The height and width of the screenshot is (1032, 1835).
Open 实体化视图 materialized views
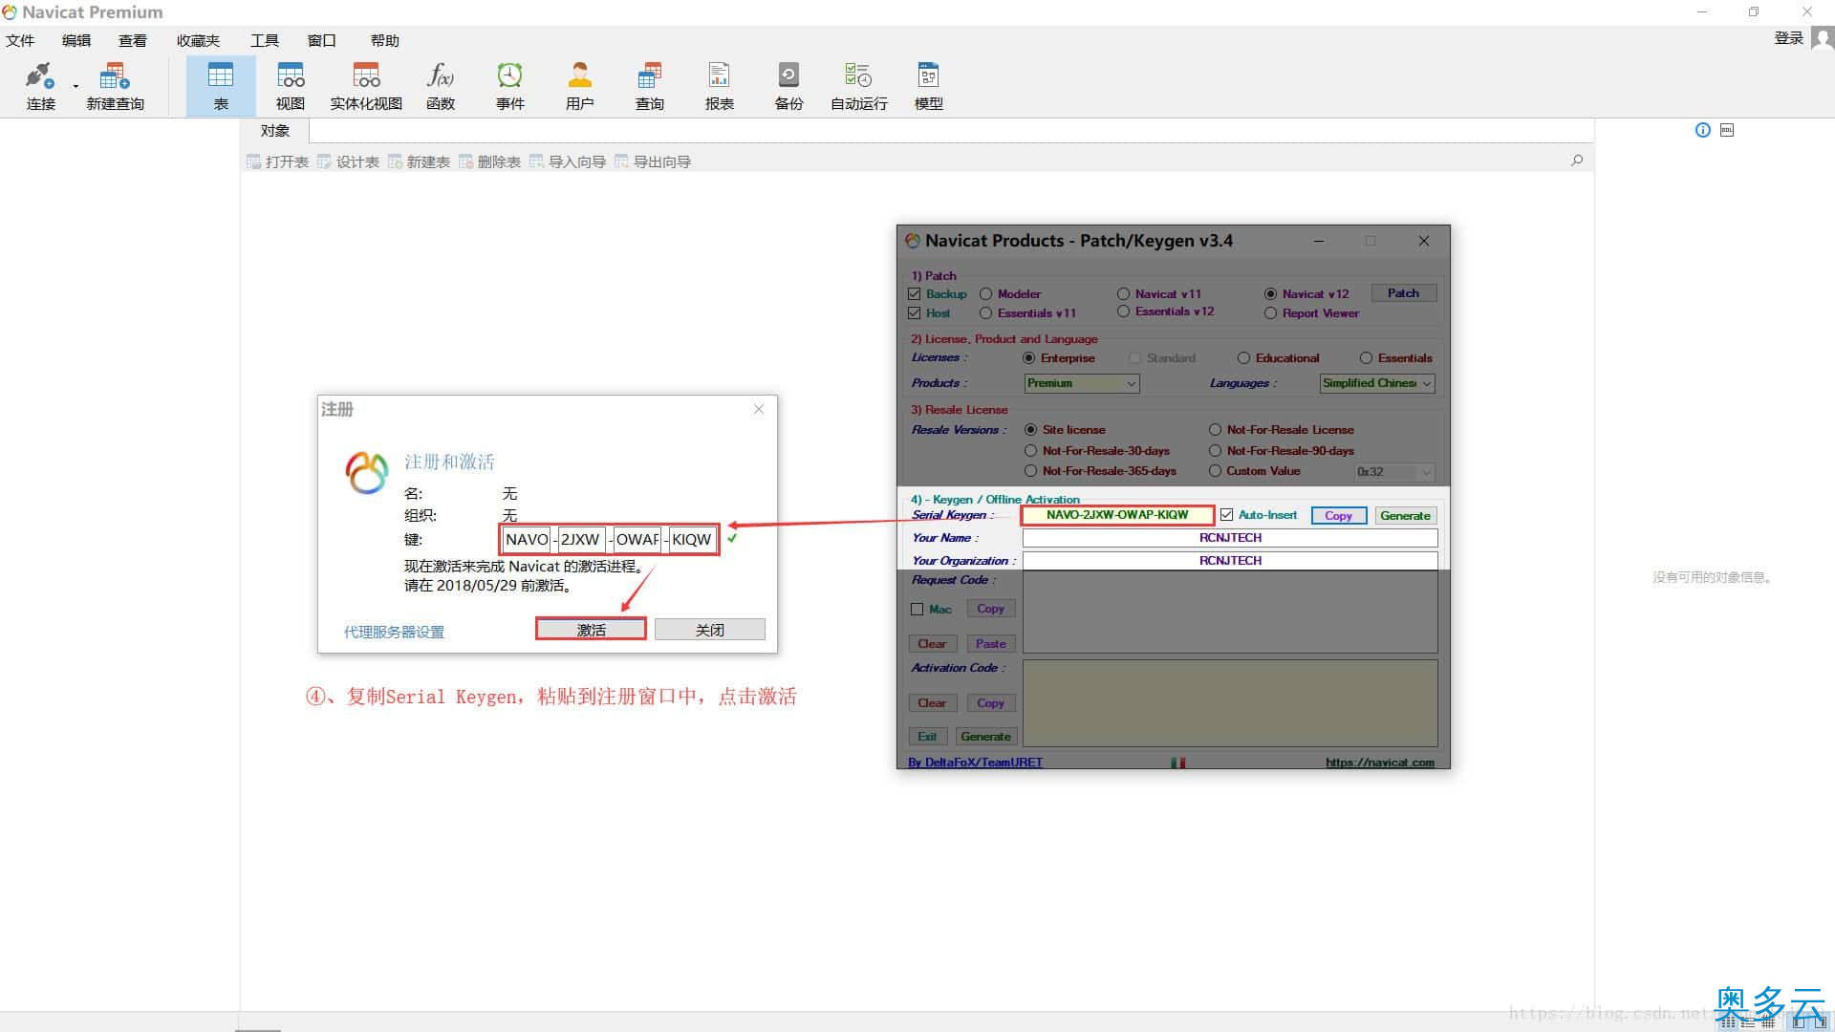pyautogui.click(x=366, y=86)
